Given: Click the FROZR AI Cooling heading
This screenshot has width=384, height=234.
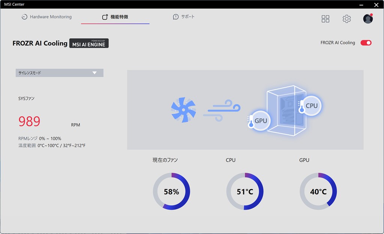Looking at the screenshot, I should [x=40, y=43].
